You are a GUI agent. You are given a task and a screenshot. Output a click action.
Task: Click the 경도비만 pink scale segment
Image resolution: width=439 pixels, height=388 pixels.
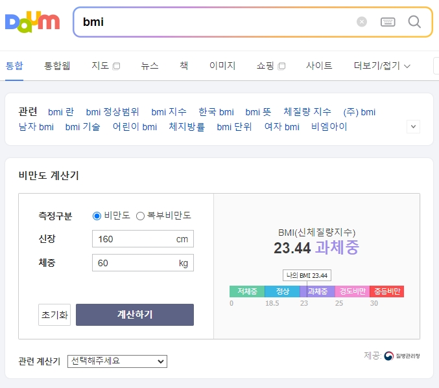point(353,291)
